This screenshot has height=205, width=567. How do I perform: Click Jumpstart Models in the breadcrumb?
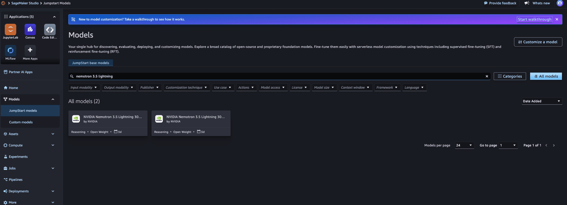tap(57, 3)
